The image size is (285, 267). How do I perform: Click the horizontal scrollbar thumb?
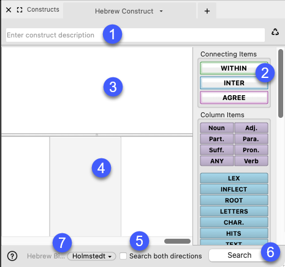[x=177, y=241]
